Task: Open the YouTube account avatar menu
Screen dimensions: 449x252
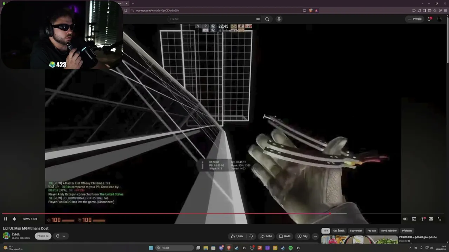Action: pyautogui.click(x=440, y=19)
